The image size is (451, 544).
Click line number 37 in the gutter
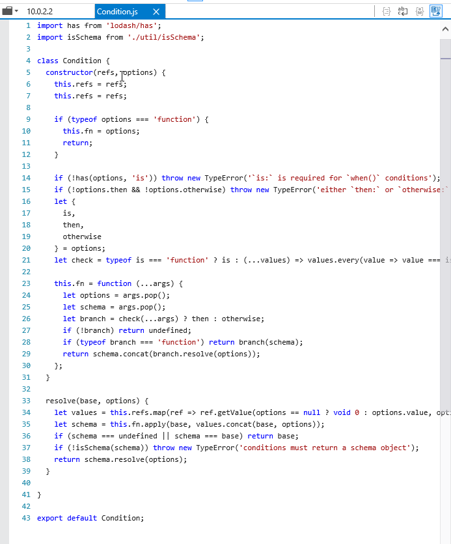(26, 448)
